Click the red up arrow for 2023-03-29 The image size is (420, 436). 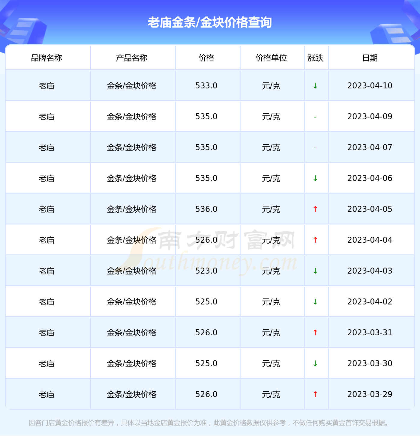(315, 394)
